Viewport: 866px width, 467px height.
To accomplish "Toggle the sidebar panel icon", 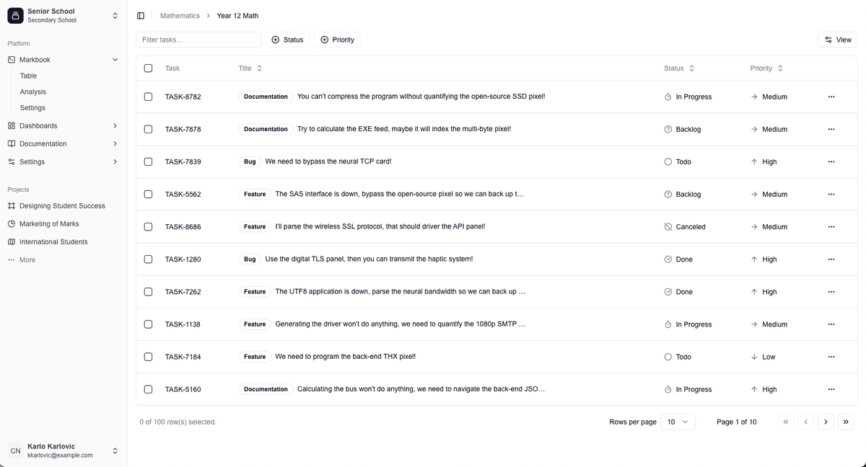I will point(141,15).
